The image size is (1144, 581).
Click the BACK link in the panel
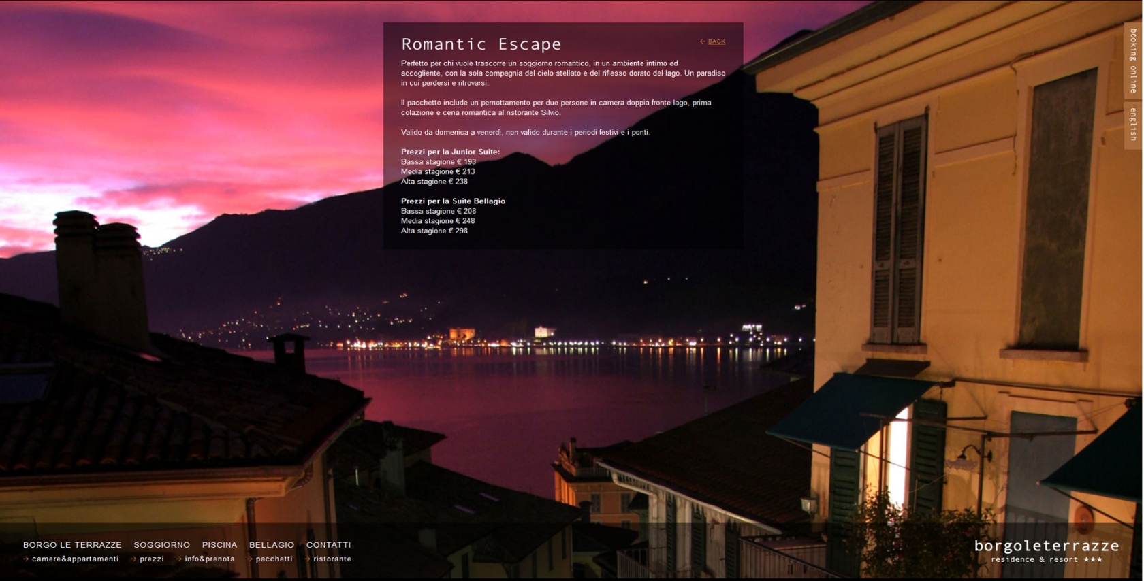point(716,41)
